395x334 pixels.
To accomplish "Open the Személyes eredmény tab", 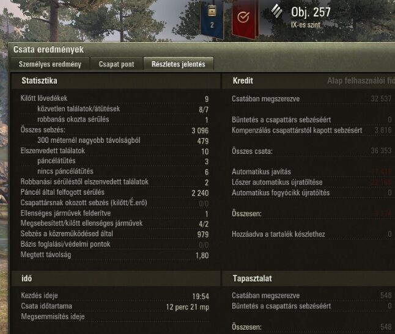I will pyautogui.click(x=50, y=64).
